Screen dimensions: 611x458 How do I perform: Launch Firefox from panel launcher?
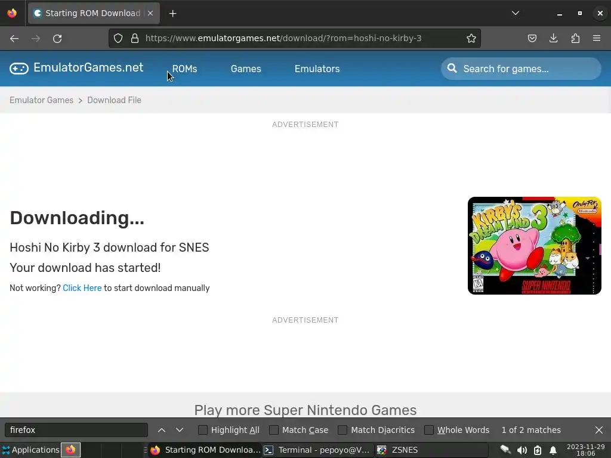pos(70,450)
